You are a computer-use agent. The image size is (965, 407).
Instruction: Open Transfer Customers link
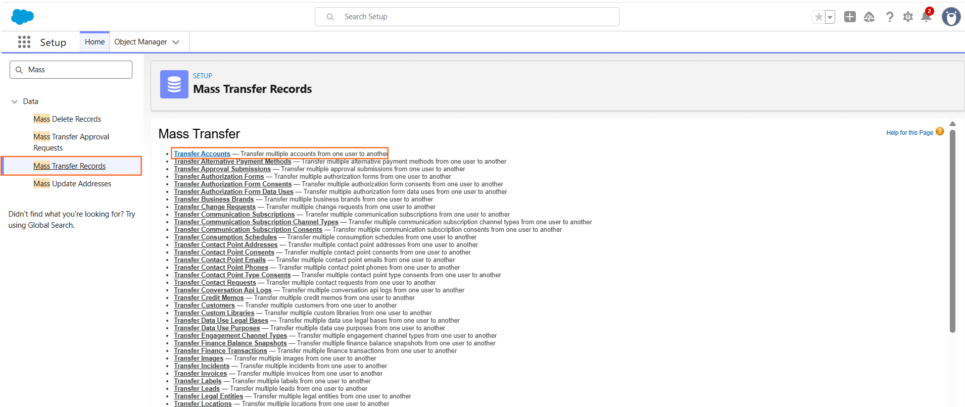click(204, 306)
